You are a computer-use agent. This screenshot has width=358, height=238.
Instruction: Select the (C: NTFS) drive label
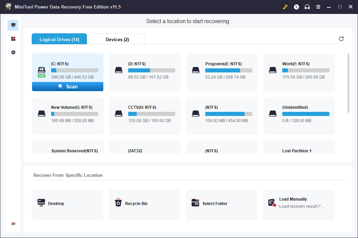60,64
